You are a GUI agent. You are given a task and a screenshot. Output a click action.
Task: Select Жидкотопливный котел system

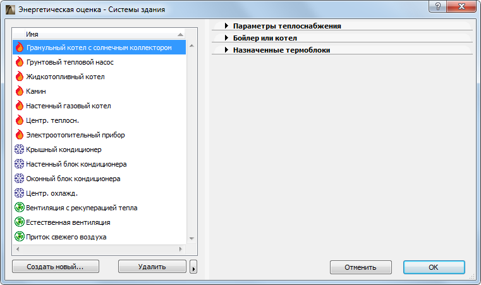[x=99, y=77]
